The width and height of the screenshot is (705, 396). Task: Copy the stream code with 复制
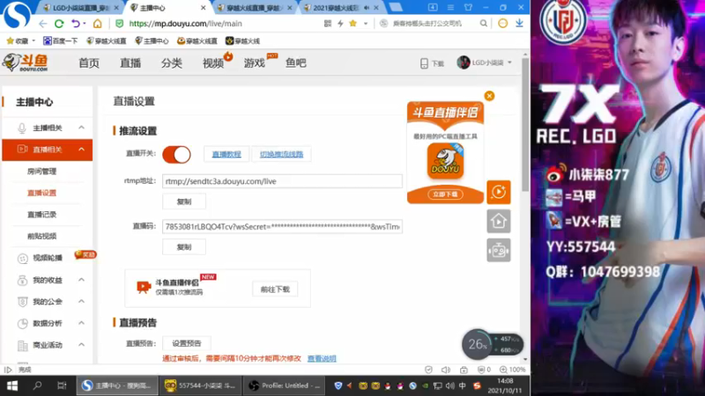coord(184,247)
